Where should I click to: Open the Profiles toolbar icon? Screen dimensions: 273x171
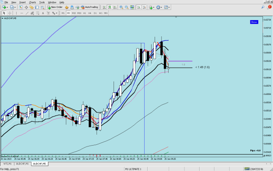tap(12, 7)
